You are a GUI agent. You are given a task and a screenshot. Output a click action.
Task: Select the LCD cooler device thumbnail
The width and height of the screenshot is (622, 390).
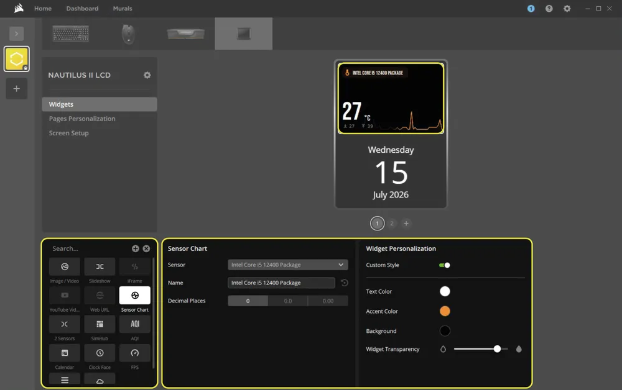point(244,34)
